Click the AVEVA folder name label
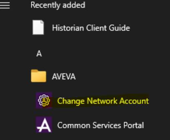This screenshot has width=170, height=140. point(64,77)
